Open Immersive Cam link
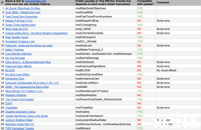201x130 pixels. [15, 79]
